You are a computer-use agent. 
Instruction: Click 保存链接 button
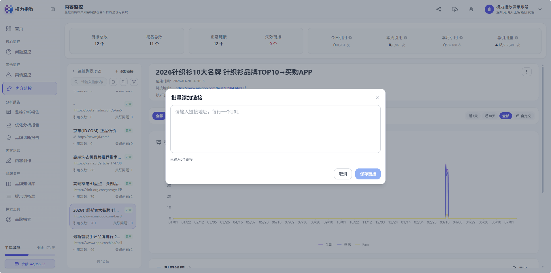pyautogui.click(x=368, y=174)
